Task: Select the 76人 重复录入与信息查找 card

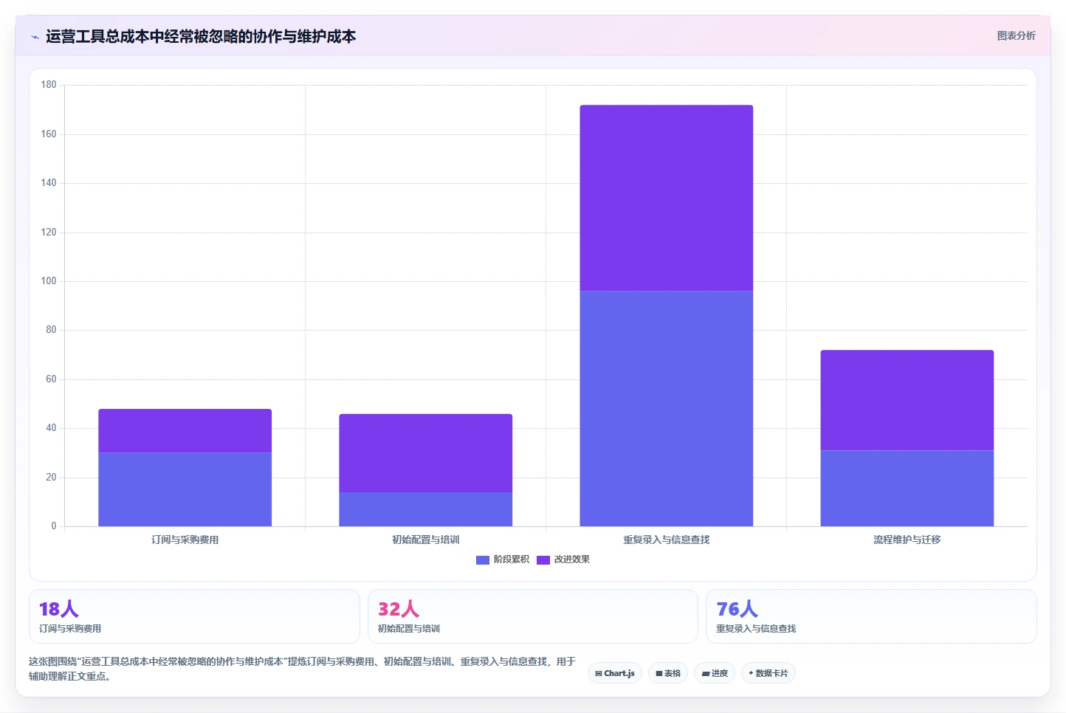Action: coord(871,616)
